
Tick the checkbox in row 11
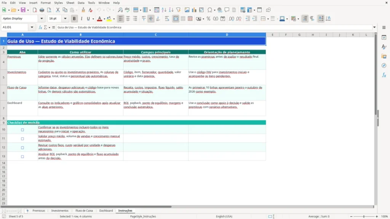[x=22, y=139]
